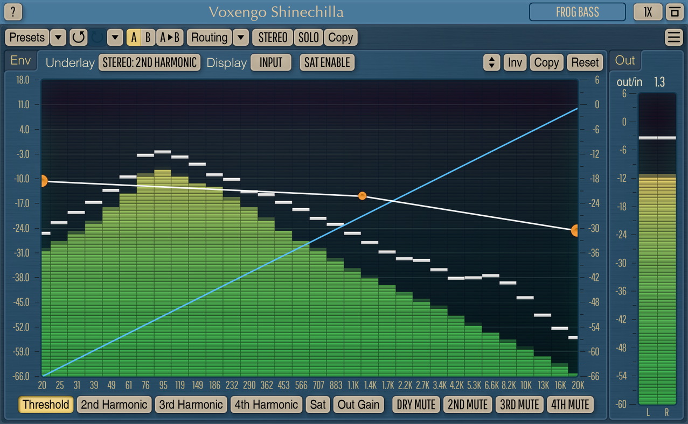Select the 3rd Harmonic envelope tab
Image resolution: width=688 pixels, height=424 pixels.
[x=191, y=405]
